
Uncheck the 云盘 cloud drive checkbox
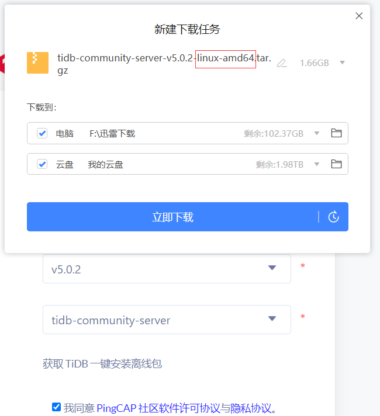coord(42,164)
